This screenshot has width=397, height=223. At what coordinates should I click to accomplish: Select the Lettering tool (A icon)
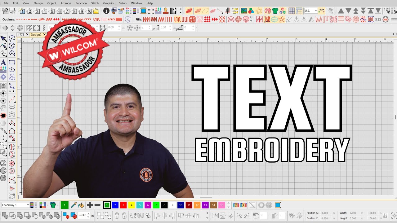click(3, 62)
